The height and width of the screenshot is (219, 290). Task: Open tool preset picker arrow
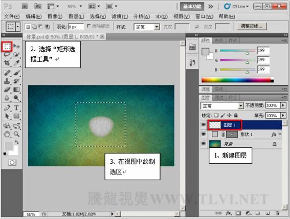coord(18,27)
